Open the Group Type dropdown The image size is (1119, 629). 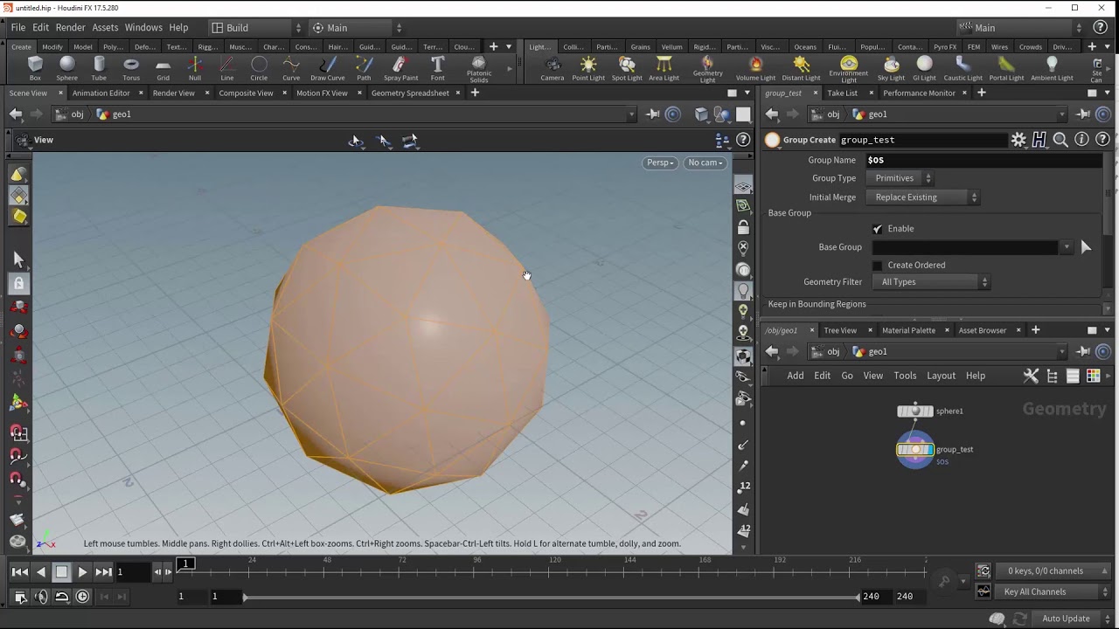[x=903, y=178]
